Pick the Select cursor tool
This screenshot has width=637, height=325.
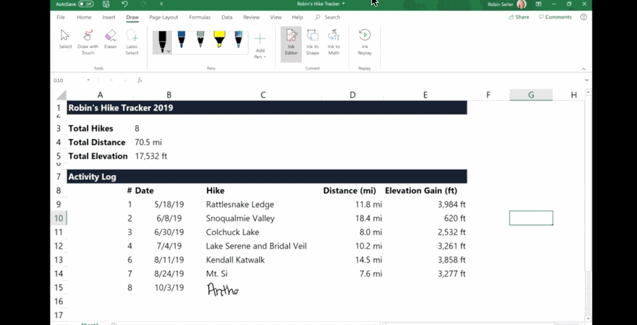tap(66, 40)
